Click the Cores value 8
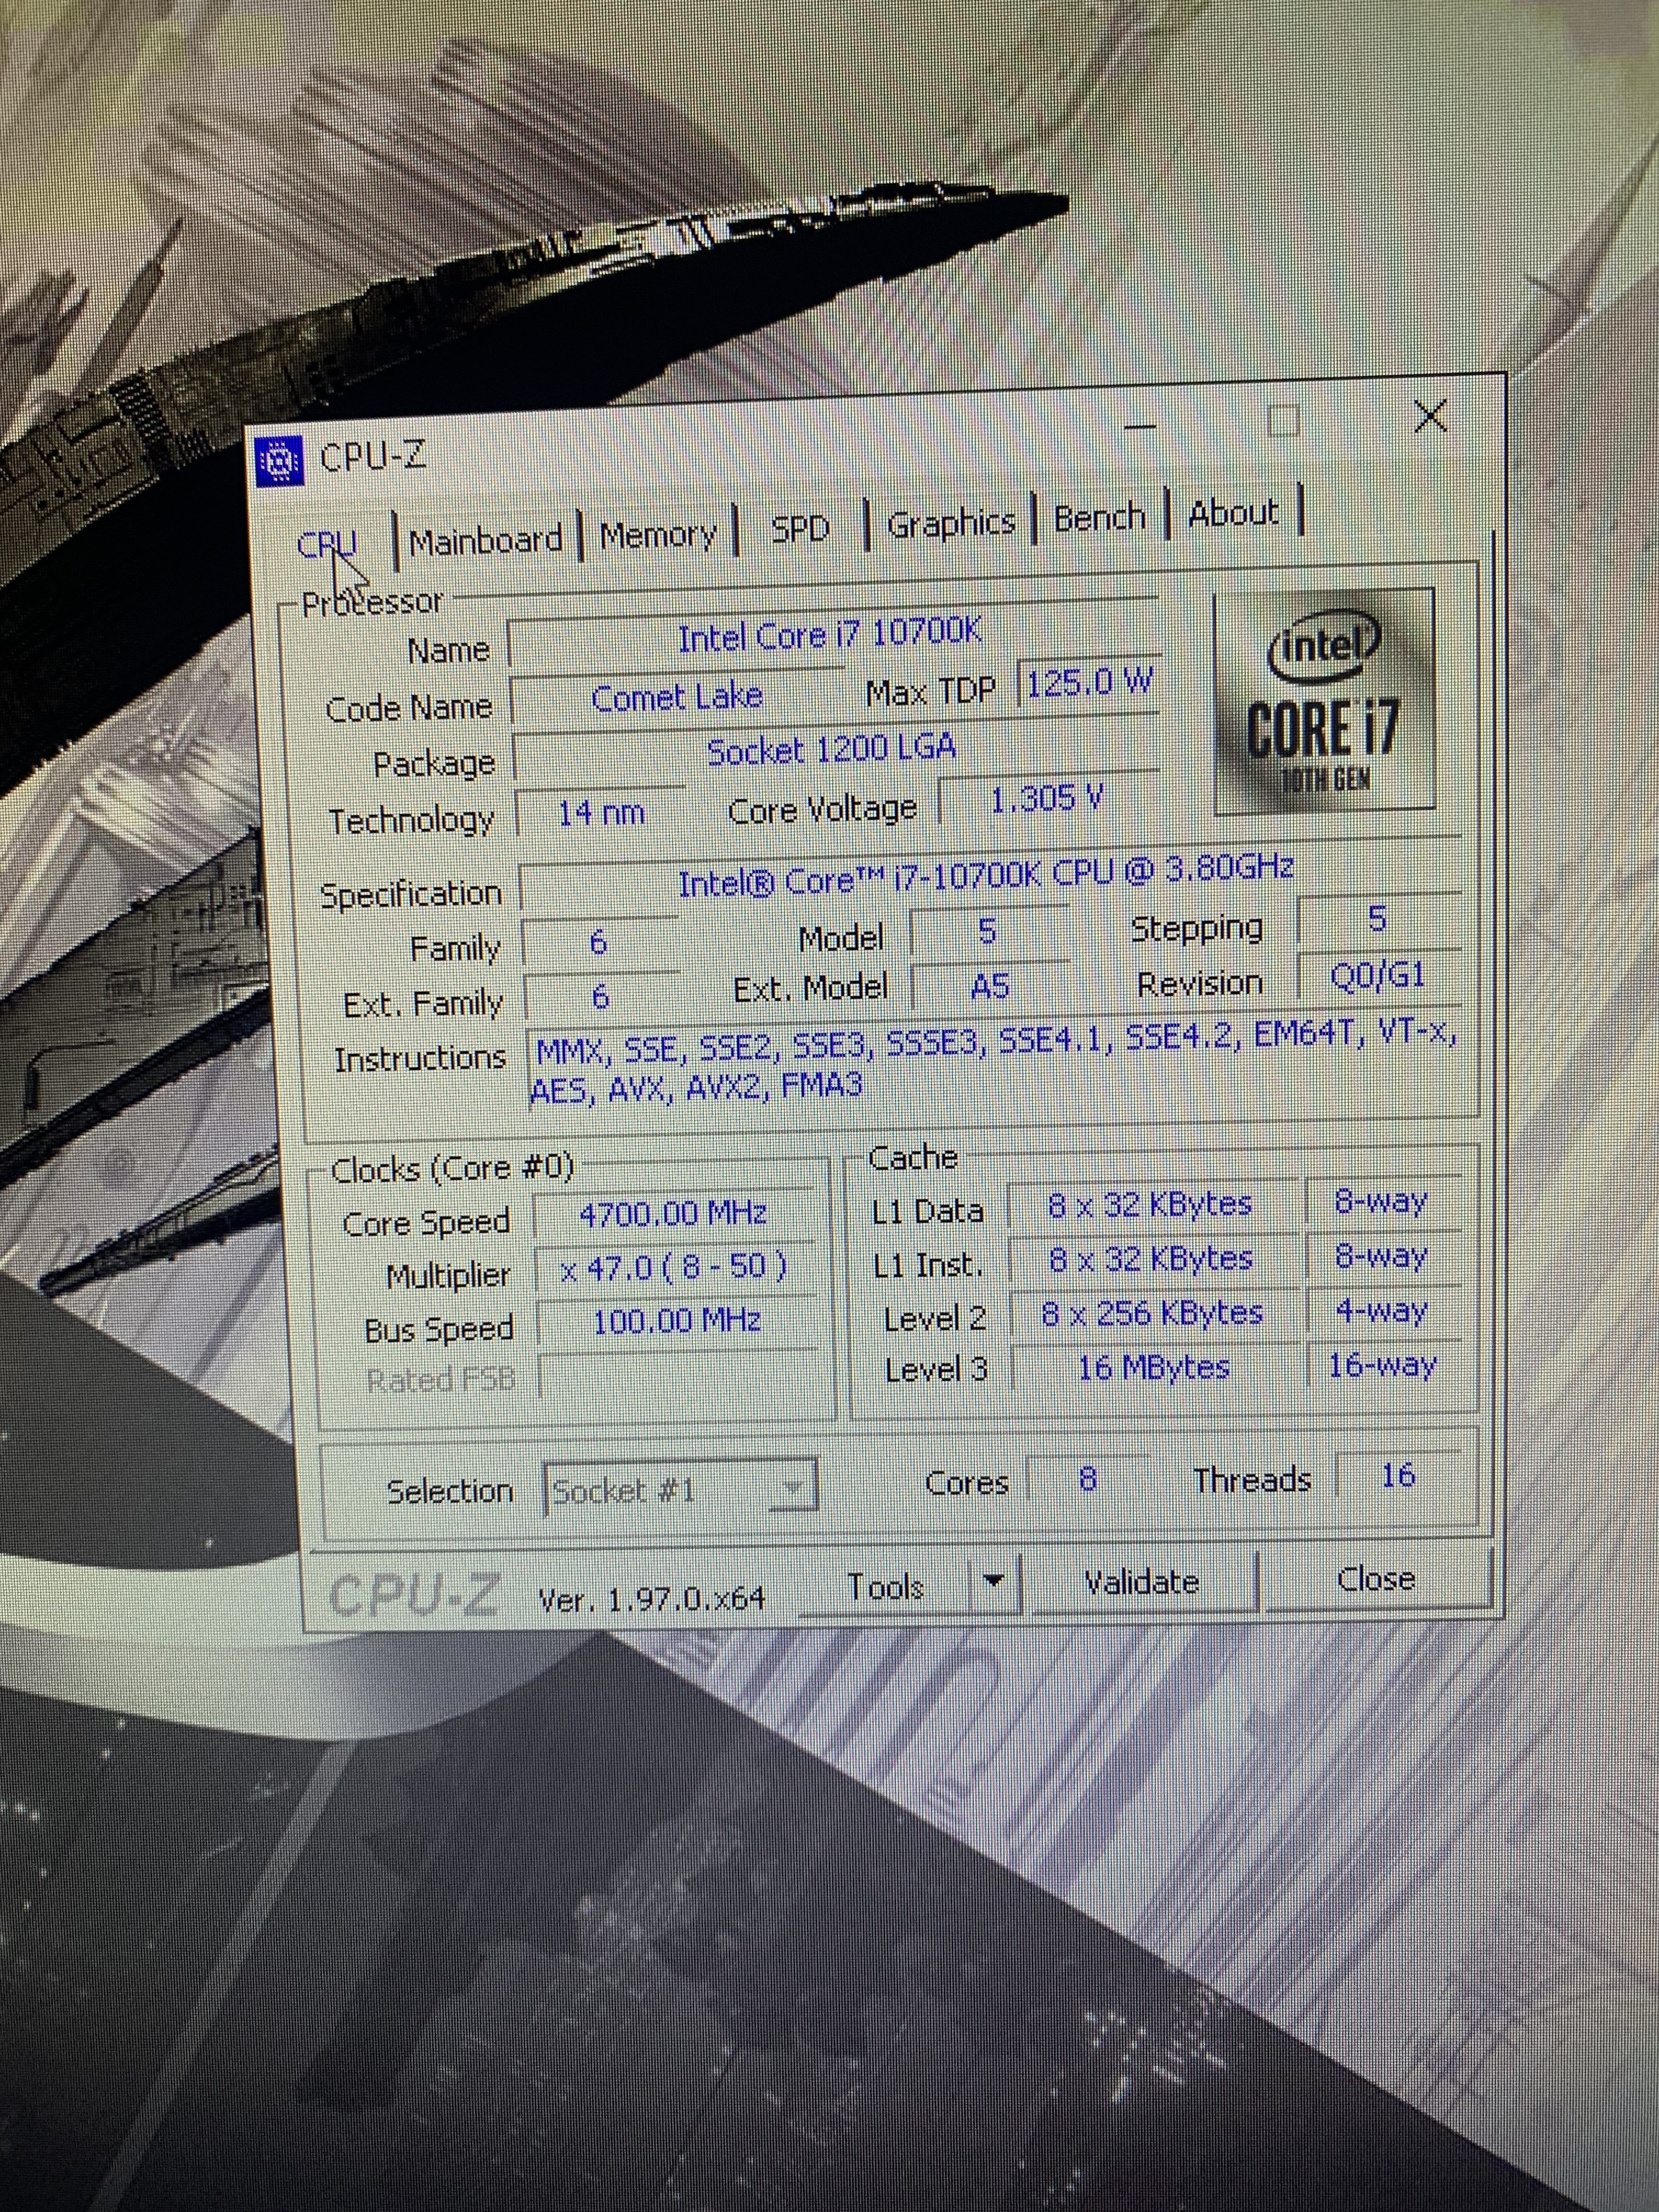This screenshot has width=1659, height=2212. click(x=1088, y=1478)
